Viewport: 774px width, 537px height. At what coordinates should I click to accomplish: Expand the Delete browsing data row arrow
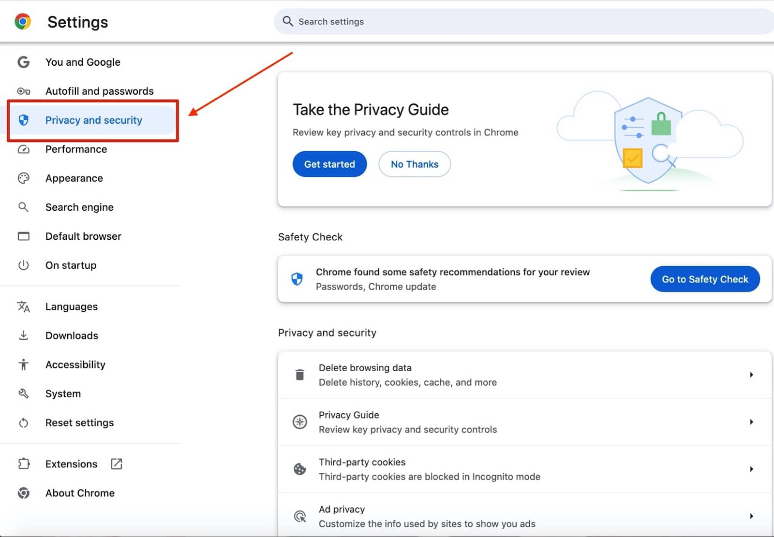click(x=751, y=375)
